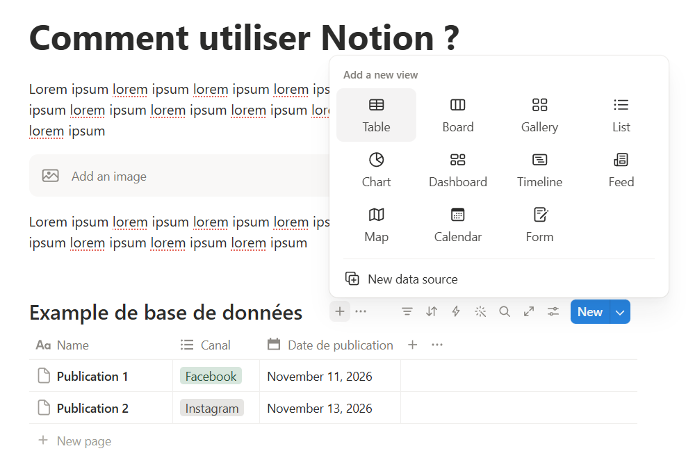The height and width of the screenshot is (476, 686).
Task: Choose the Chart view option
Action: [376, 170]
